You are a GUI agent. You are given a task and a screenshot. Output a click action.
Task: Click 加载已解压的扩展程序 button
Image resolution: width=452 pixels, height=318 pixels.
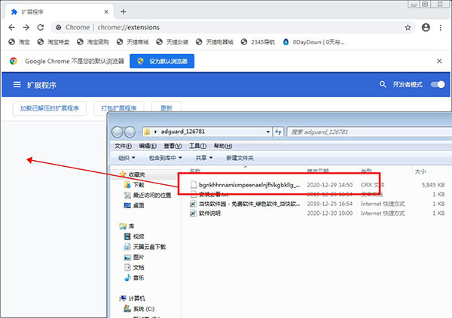[49, 108]
